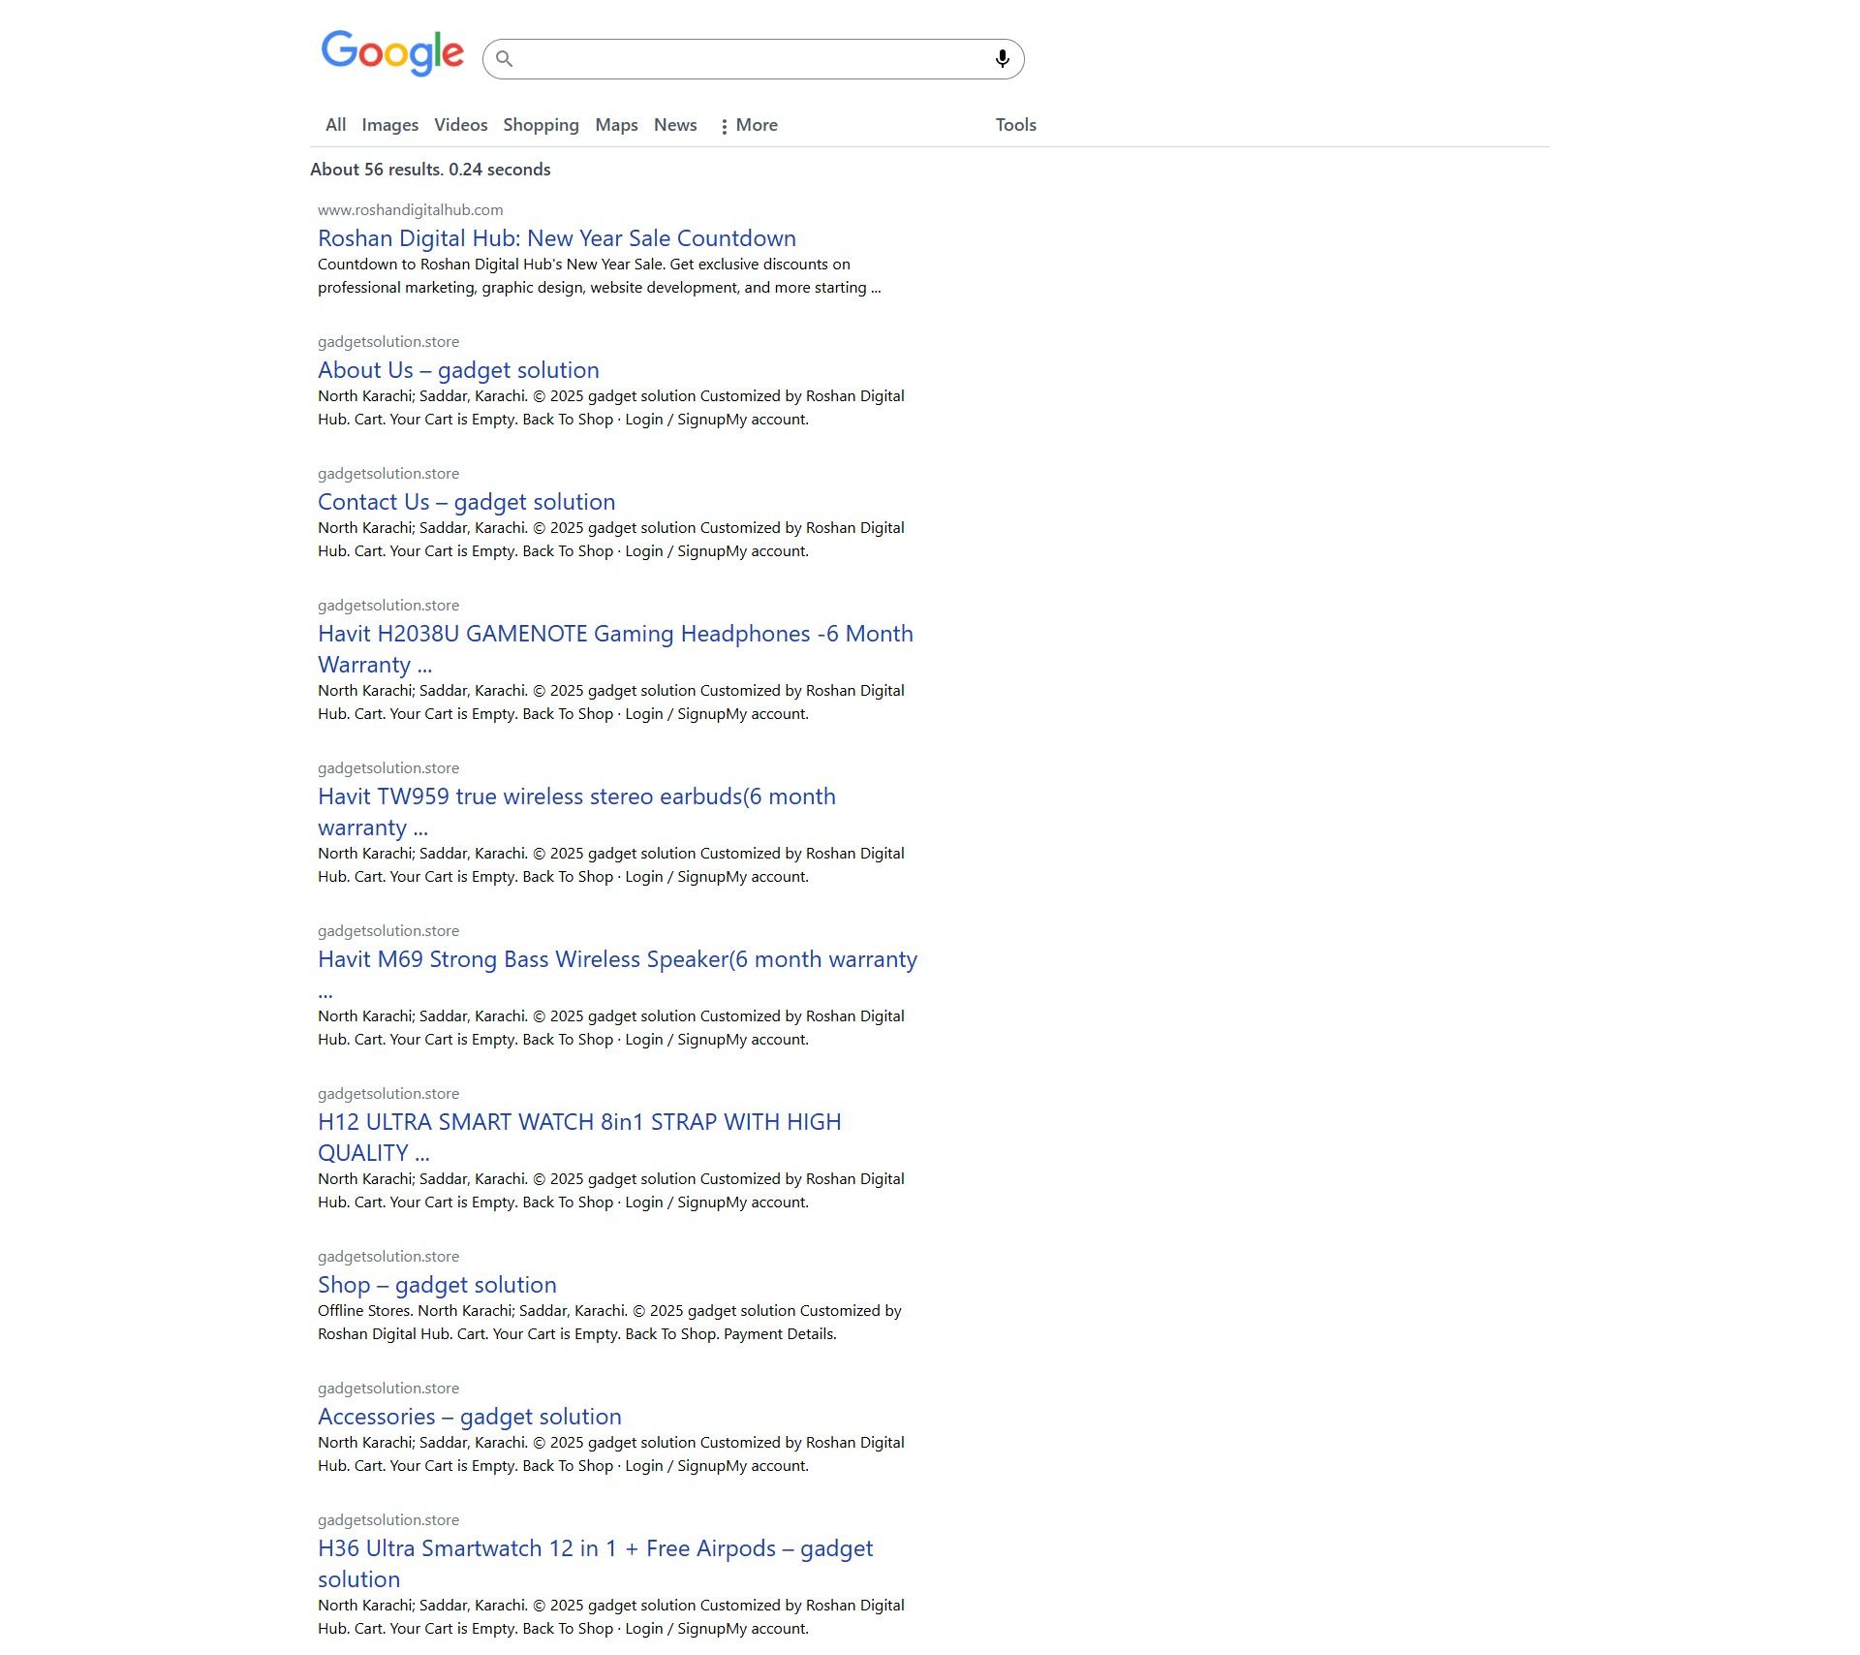The image size is (1860, 1655).
Task: Click the microphone voice search icon
Action: 1002,59
